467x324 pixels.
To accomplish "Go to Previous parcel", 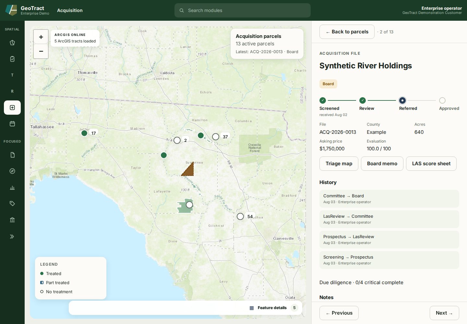I will point(339,313).
